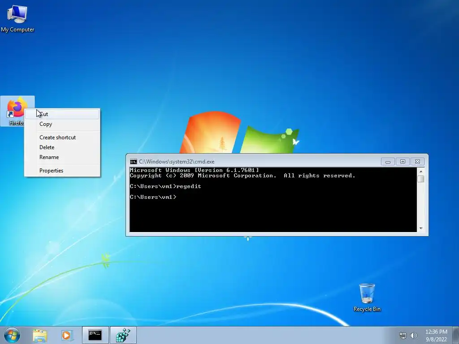The height and width of the screenshot is (344, 459).
Task: Click the Copyright line in cmd
Action: (x=242, y=176)
